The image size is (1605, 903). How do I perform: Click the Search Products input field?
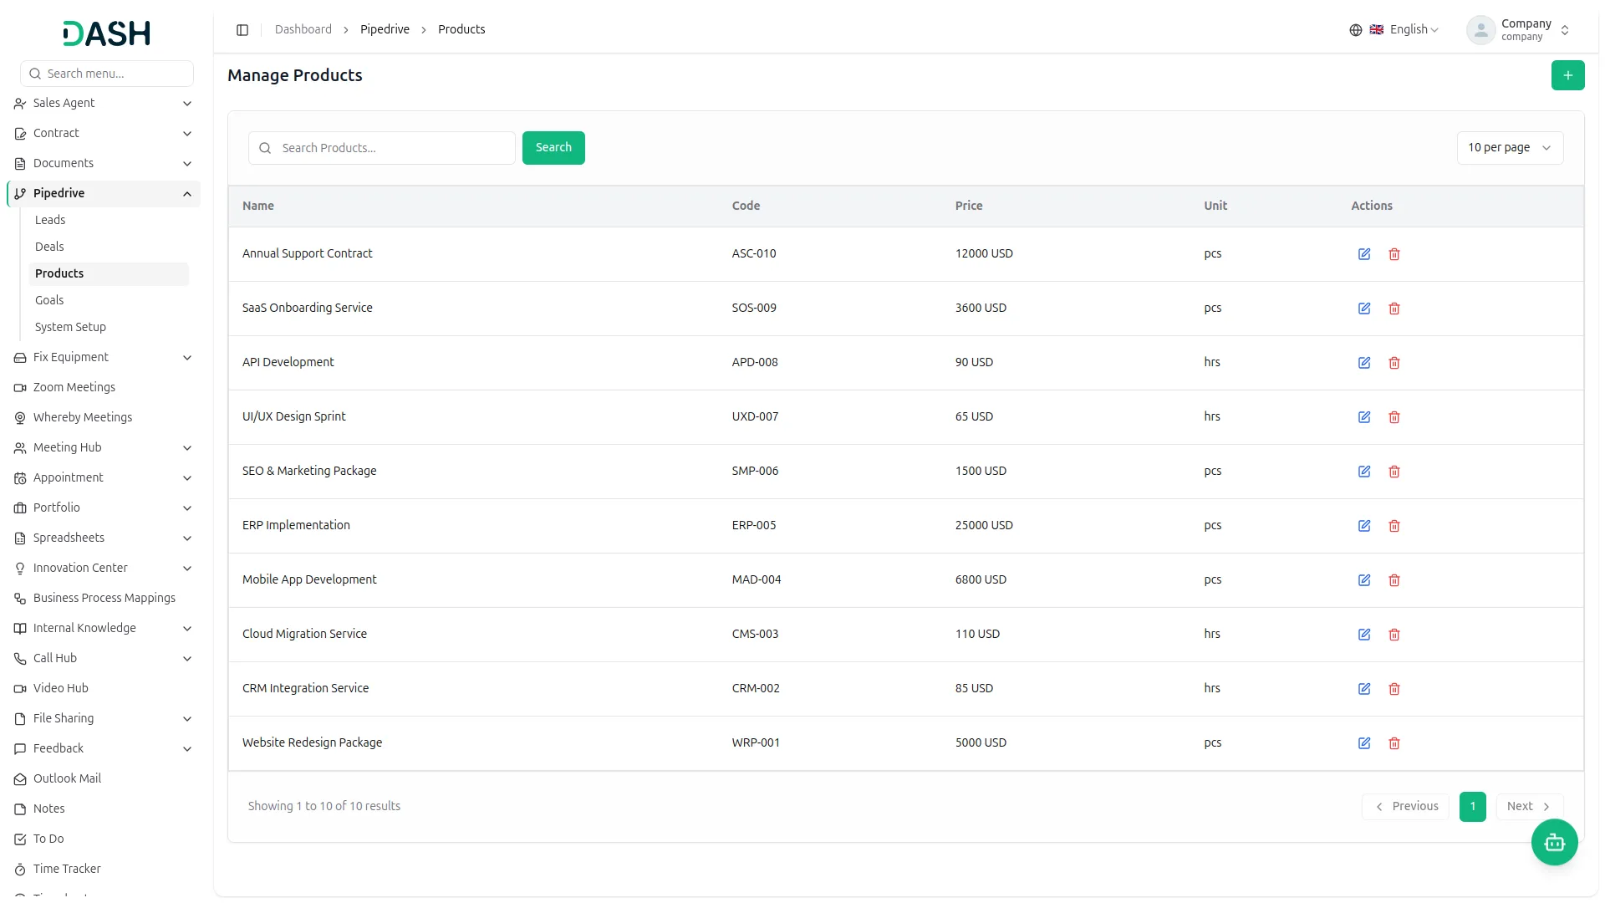[382, 148]
